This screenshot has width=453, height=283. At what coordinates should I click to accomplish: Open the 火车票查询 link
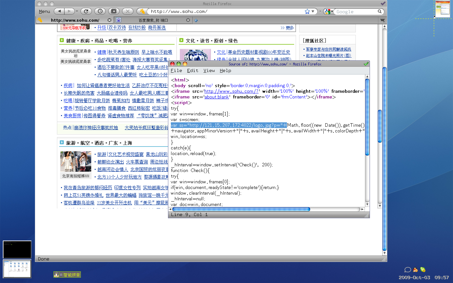[137, 162]
